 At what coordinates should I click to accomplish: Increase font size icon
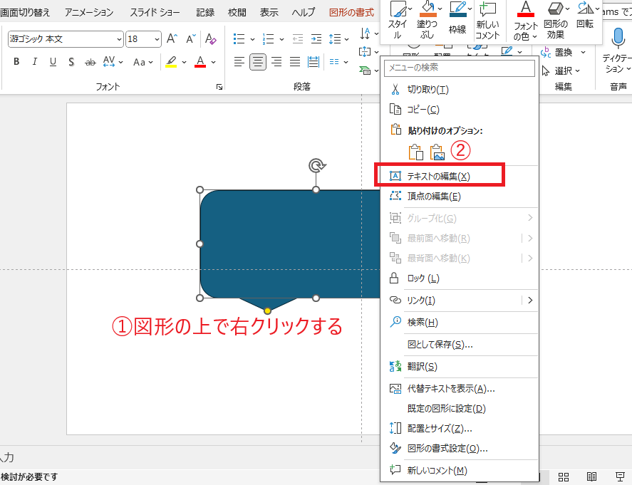[x=172, y=38]
